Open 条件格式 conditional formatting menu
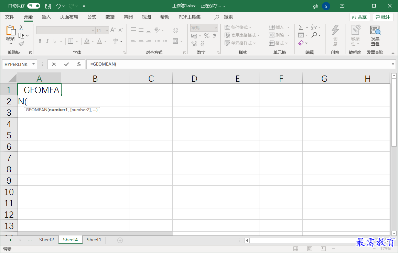Viewport: 398px width, 253px height. pyautogui.click(x=238, y=27)
